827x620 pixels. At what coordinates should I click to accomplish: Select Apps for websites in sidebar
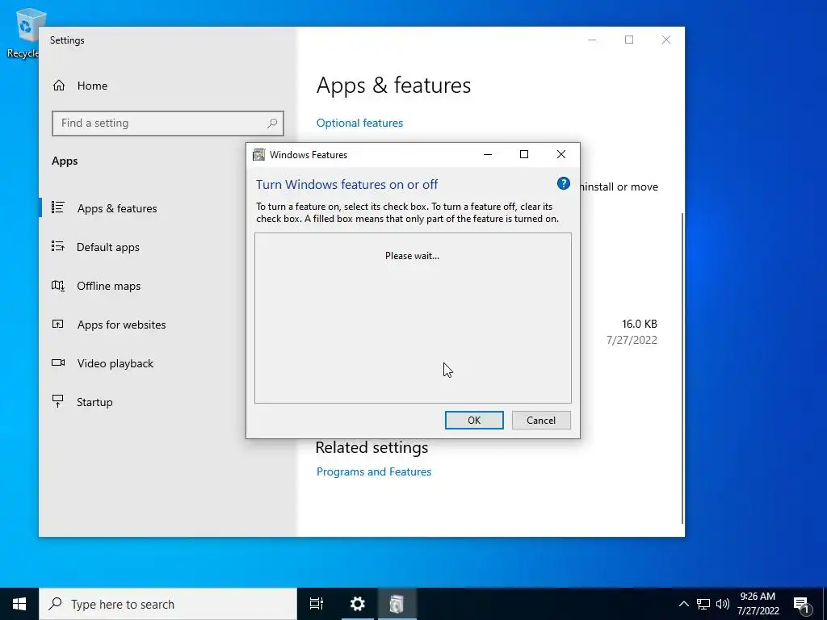[x=121, y=325]
